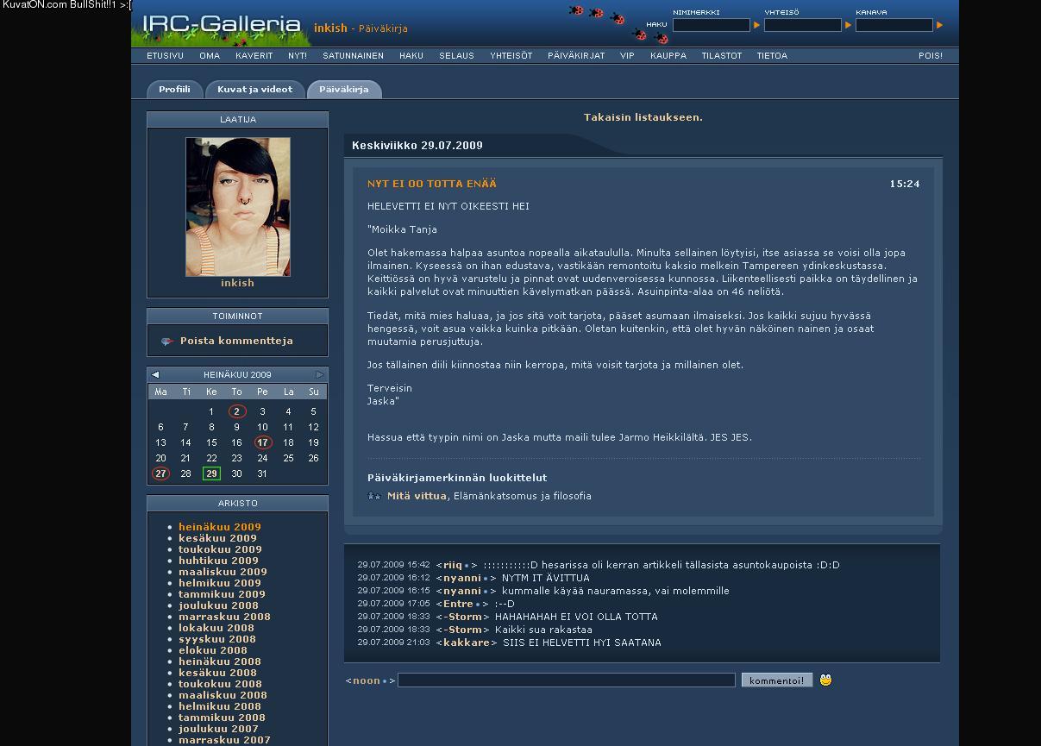1041x746 pixels.
Task: Open toukokuu 2009 archive
Action: pyautogui.click(x=220, y=549)
